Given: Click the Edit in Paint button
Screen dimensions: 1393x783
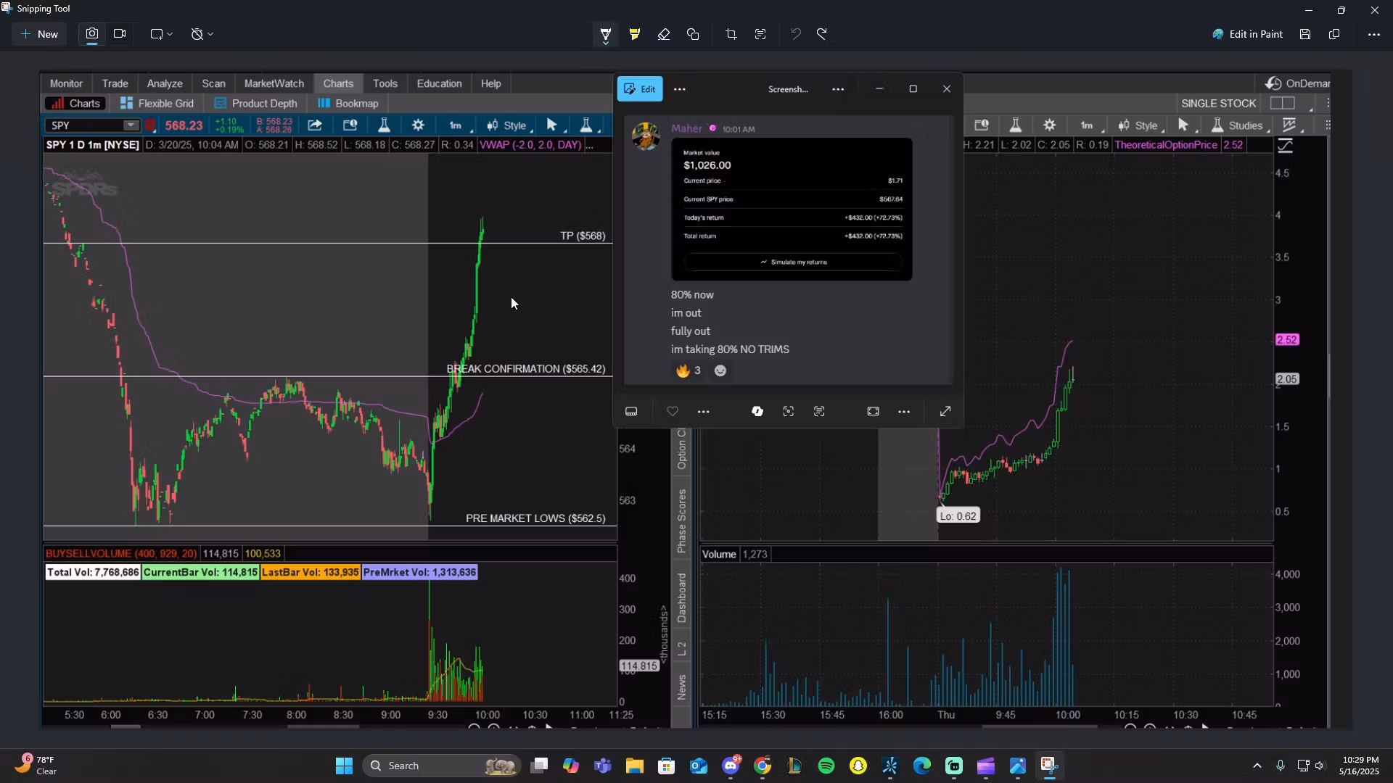Looking at the screenshot, I should click(1248, 33).
